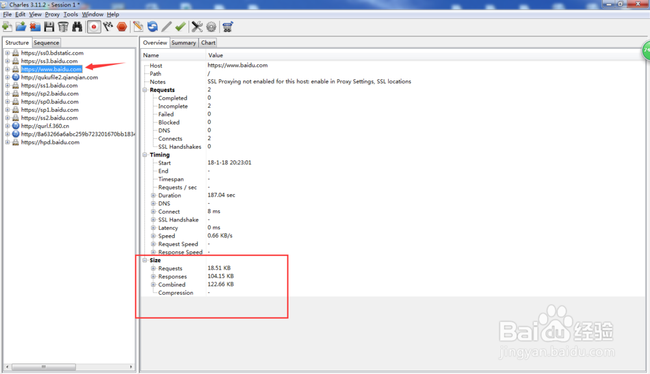This screenshot has height=374, width=650.
Task: Save the session with the floppy disk icon
Action: [49, 27]
